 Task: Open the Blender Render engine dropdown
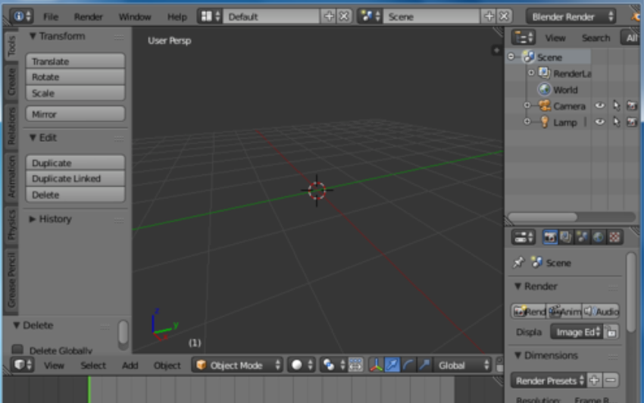click(x=571, y=16)
